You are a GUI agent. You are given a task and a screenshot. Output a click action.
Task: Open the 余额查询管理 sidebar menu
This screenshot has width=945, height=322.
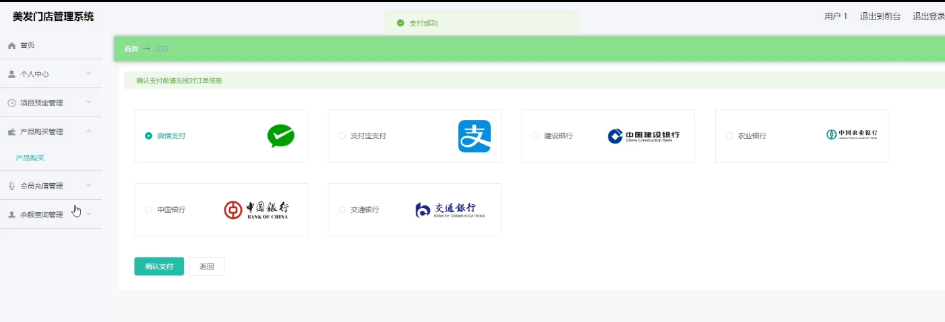[x=51, y=215]
